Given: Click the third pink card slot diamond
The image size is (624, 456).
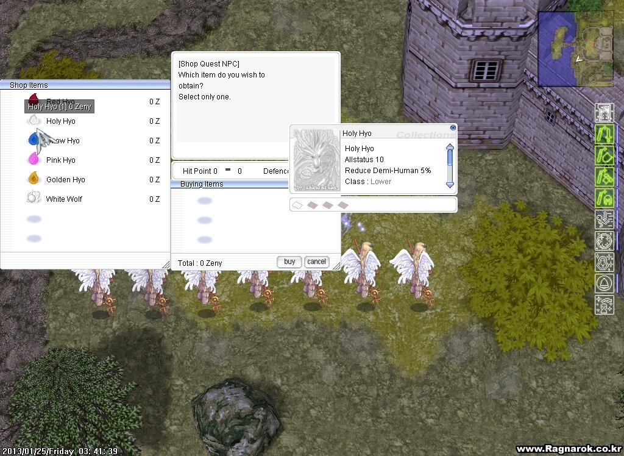Looking at the screenshot, I should pyautogui.click(x=327, y=205).
